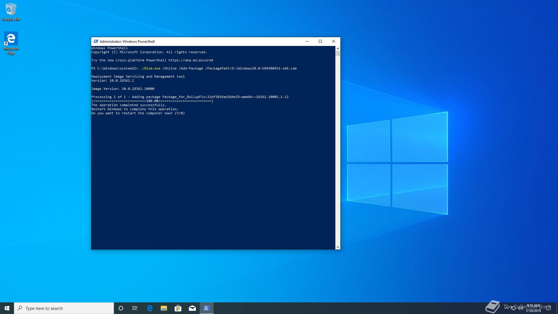Click the date and time display

point(534,308)
